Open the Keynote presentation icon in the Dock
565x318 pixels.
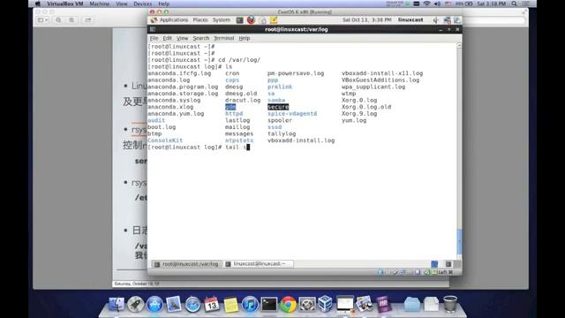pos(345,304)
